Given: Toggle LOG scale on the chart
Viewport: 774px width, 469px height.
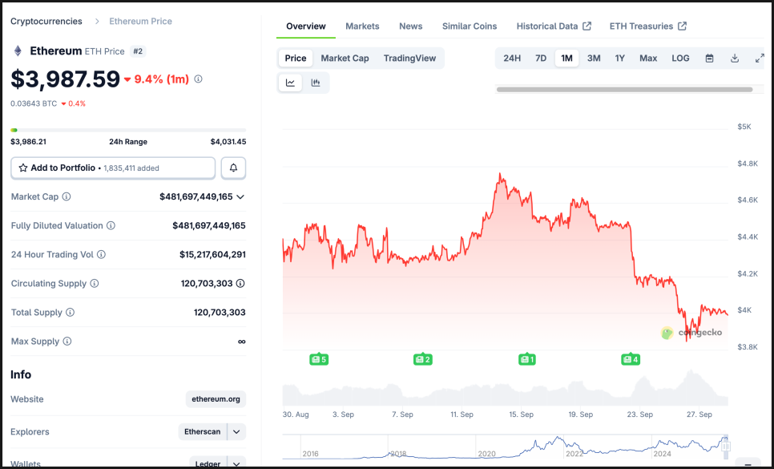Looking at the screenshot, I should click(x=680, y=59).
